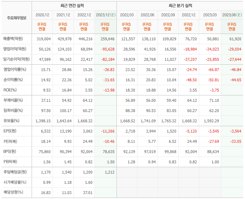Click the EPS estimate cell -11,266
The width and height of the screenshot is (245, 199).
pyautogui.click(x=108, y=131)
